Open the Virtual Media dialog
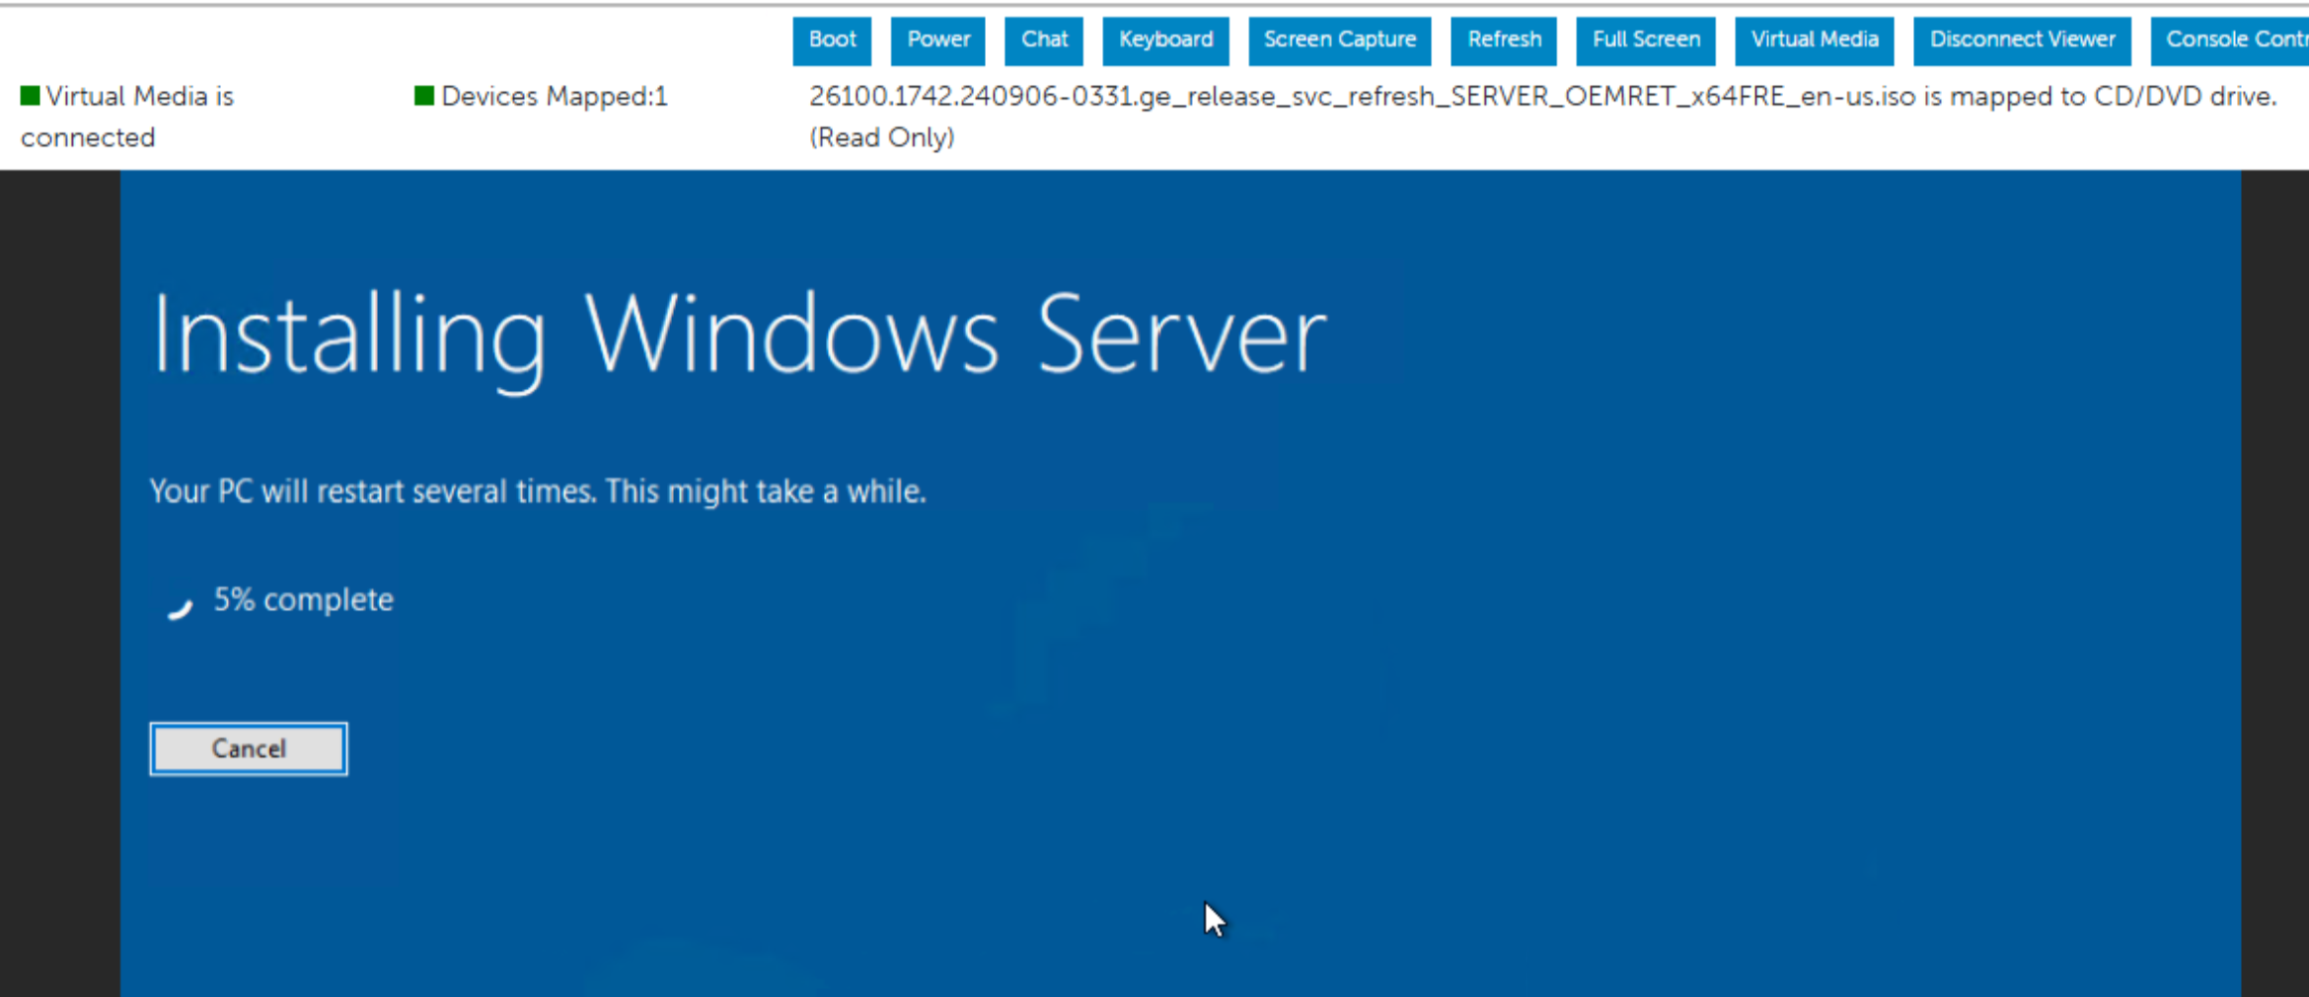 coord(1815,40)
